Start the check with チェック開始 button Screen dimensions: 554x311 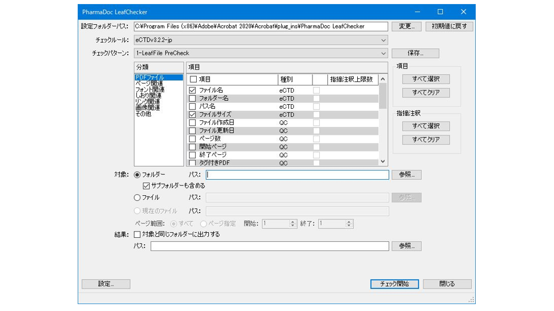394,284
